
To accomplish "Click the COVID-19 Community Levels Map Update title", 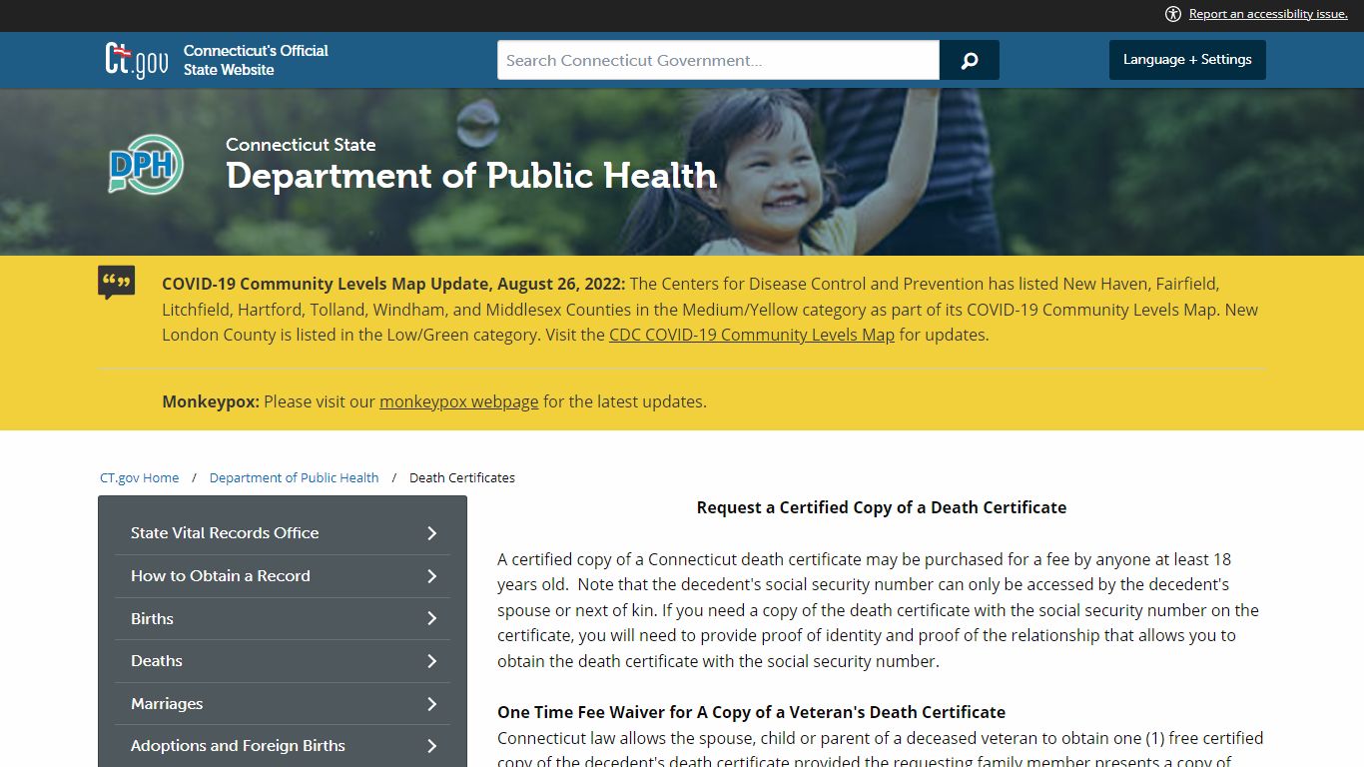I will pyautogui.click(x=393, y=284).
